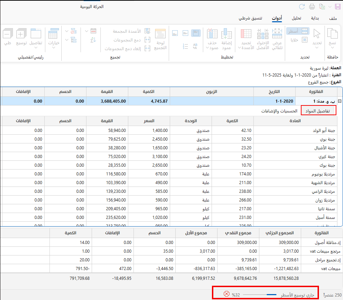The image size is (343, 300).
Task: Switch to تنسيق شرطي ribbon tab
Action: [251, 18]
